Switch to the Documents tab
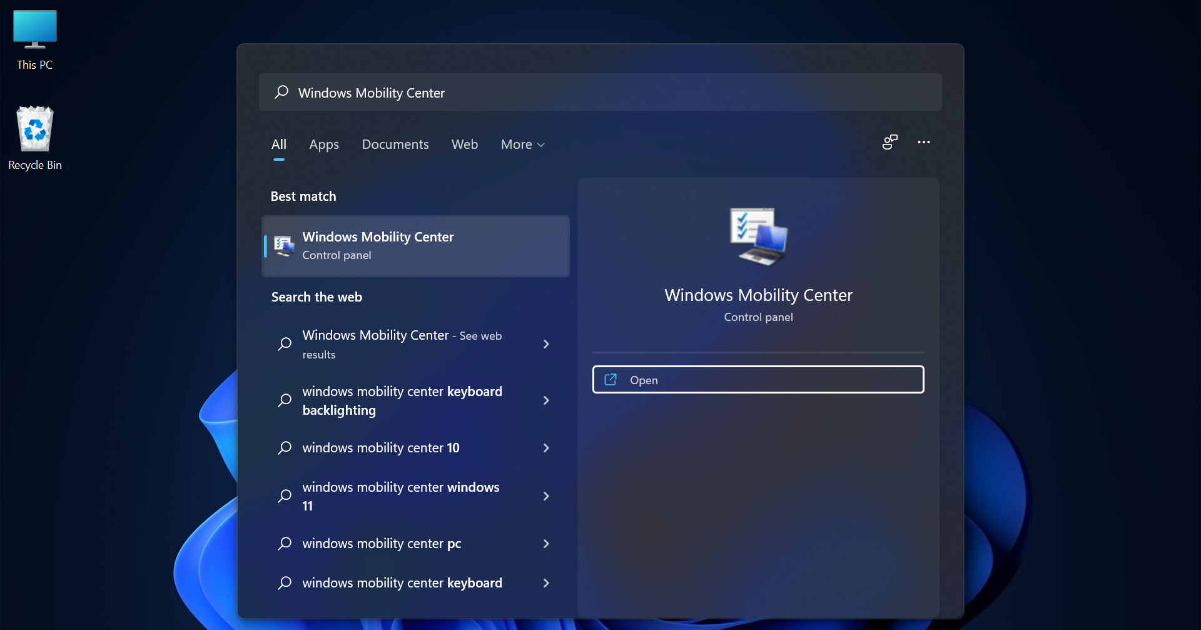This screenshot has height=630, width=1201. click(x=395, y=144)
